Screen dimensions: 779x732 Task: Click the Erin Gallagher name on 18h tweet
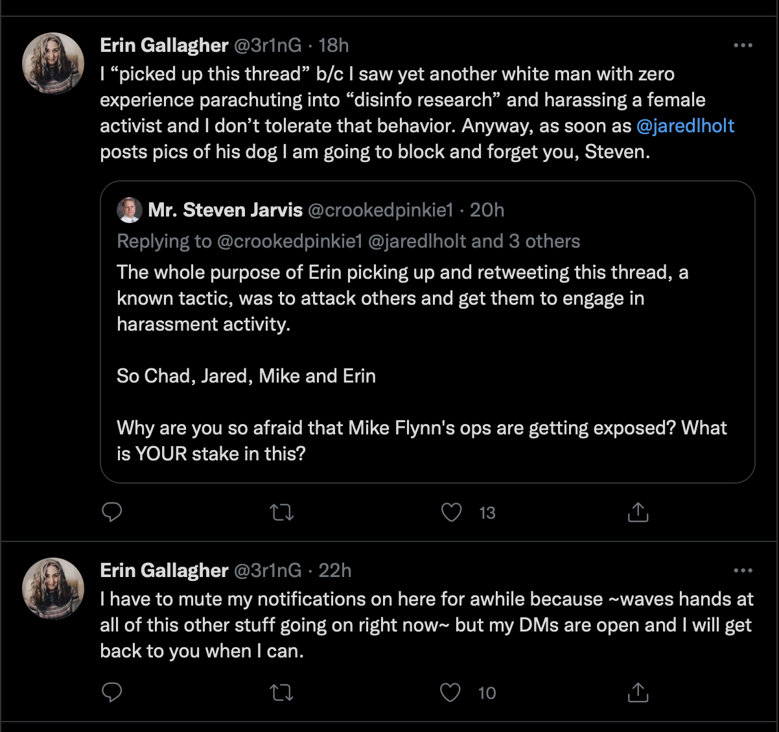tap(164, 45)
